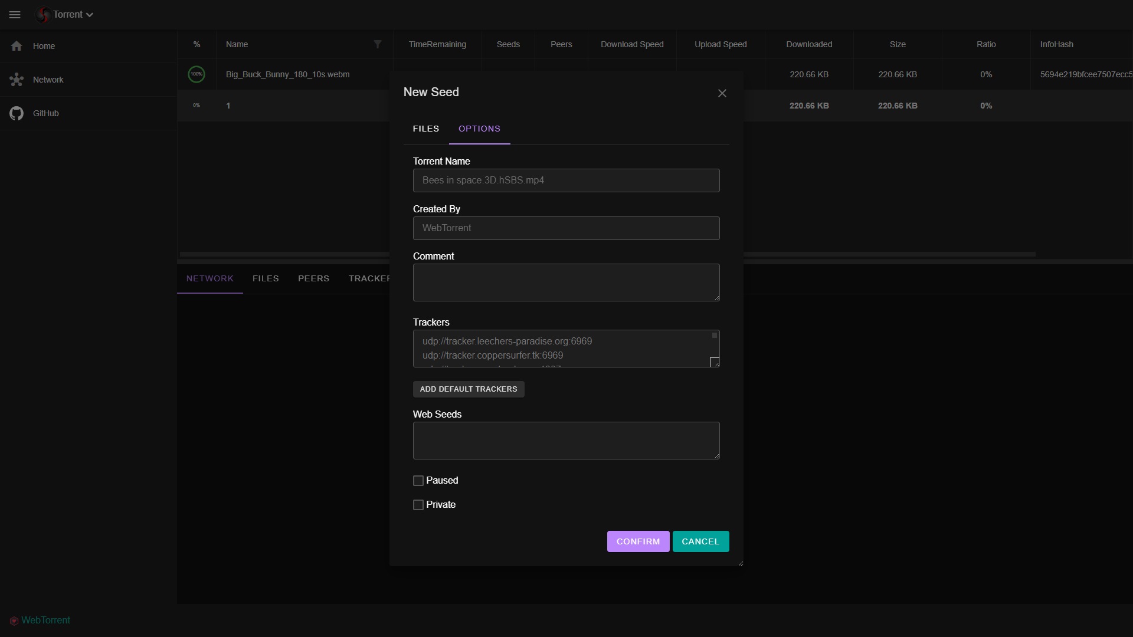The width and height of the screenshot is (1133, 637).
Task: Open the hamburger navigation menu
Action: point(15,15)
